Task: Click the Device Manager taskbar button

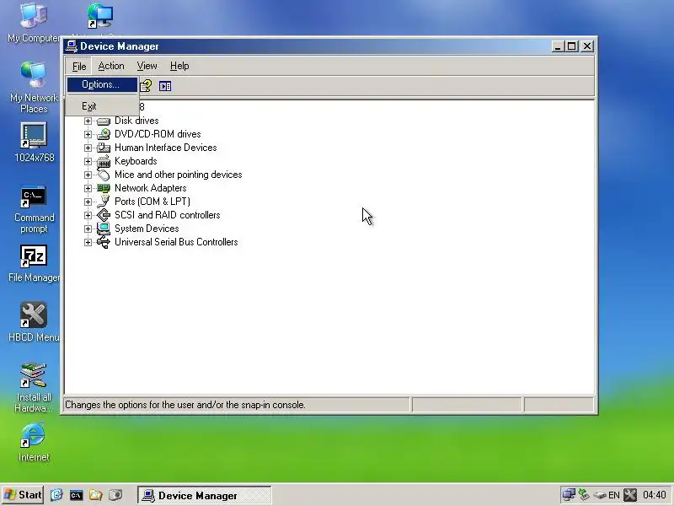Action: pos(205,495)
